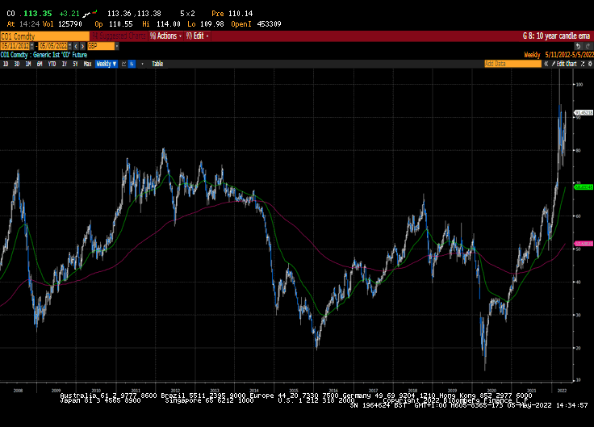594x427 pixels.
Task: Select the 1Y range
Action: [65, 64]
